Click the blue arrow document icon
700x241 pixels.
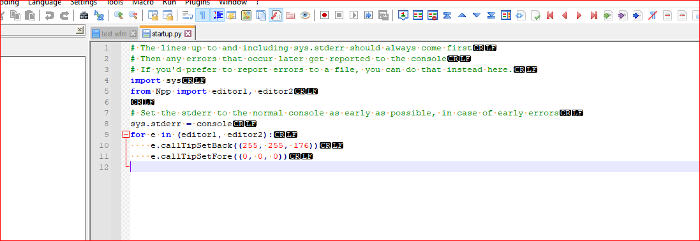(637, 15)
